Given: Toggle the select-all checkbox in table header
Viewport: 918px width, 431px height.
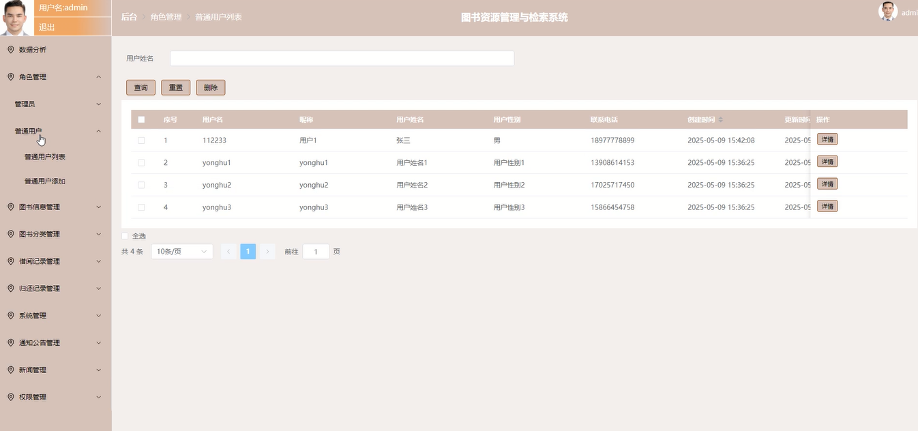Looking at the screenshot, I should (141, 119).
